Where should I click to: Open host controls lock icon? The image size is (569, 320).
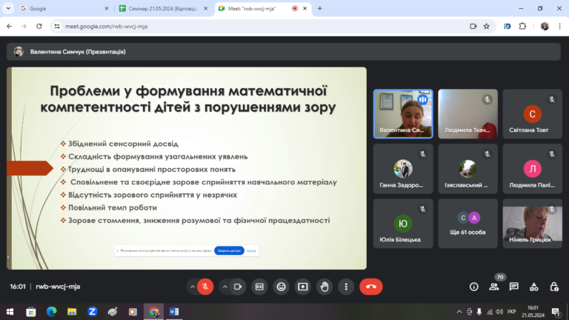[x=554, y=287]
